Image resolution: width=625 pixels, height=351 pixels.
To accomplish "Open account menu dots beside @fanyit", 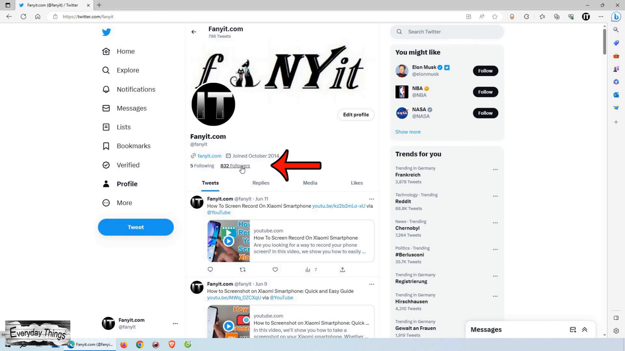I will click(x=175, y=324).
